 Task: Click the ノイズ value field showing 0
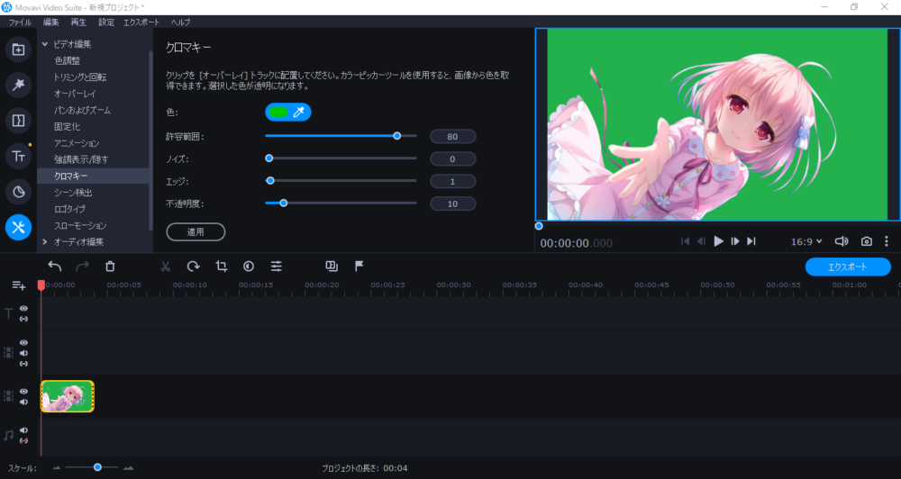coord(453,159)
